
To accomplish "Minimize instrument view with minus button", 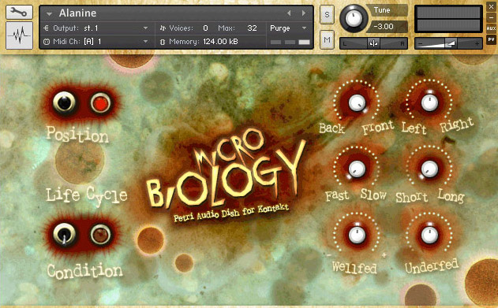I will pyautogui.click(x=491, y=18).
